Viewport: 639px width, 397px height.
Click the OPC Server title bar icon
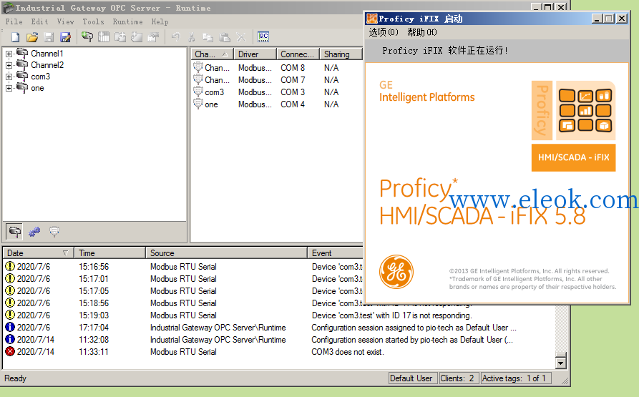[8, 7]
